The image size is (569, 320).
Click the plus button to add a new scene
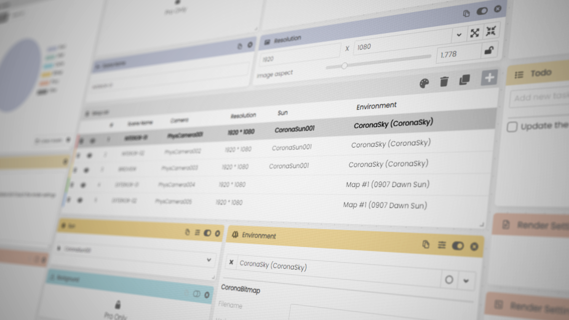[x=489, y=78]
